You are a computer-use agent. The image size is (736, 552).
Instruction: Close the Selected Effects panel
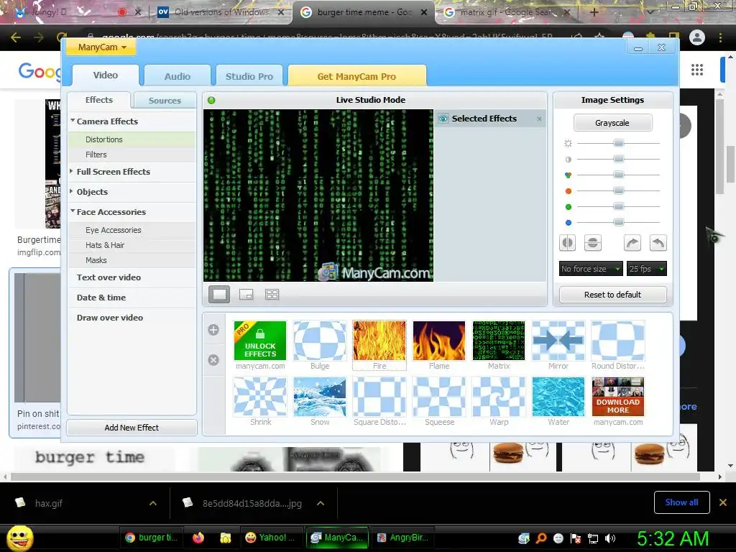coord(539,119)
